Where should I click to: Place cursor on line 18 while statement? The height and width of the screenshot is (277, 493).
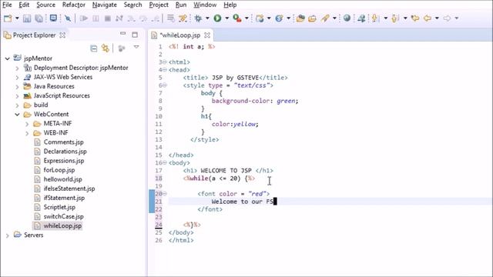219,178
